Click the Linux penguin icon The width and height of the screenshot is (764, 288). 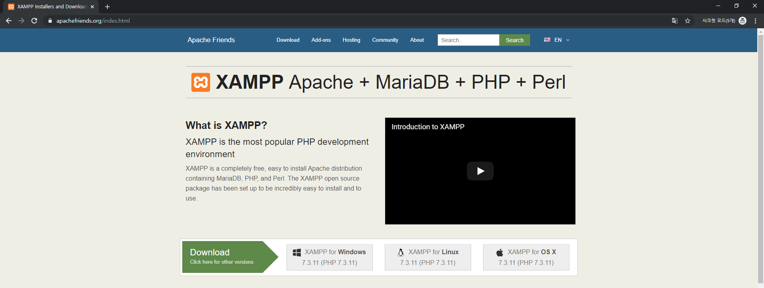coord(401,252)
